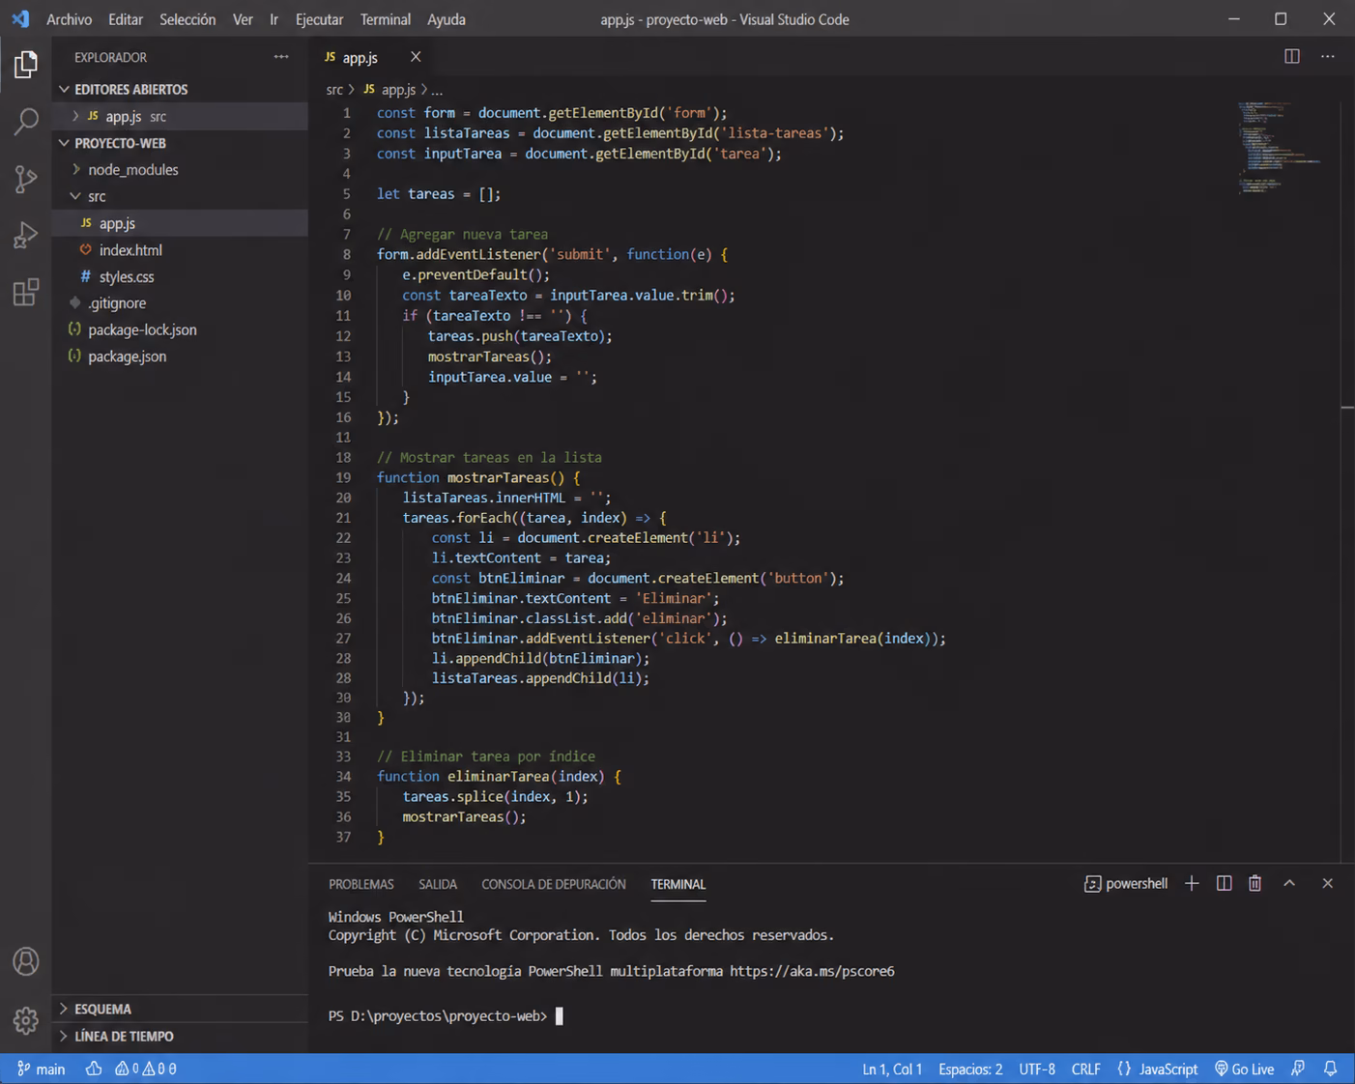Change indentation via Espacios: 2

(x=970, y=1069)
